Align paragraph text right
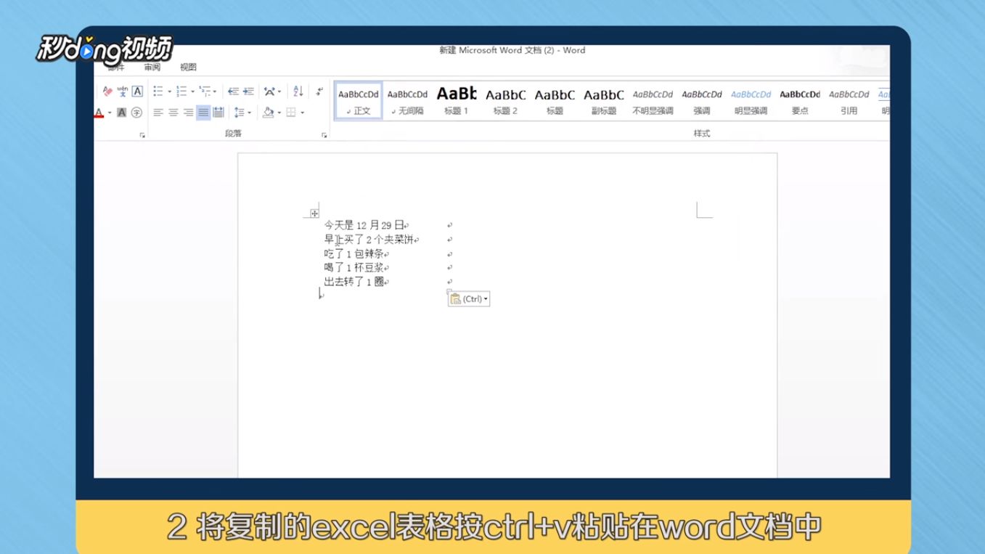Screen dimensions: 985x554 tap(189, 113)
